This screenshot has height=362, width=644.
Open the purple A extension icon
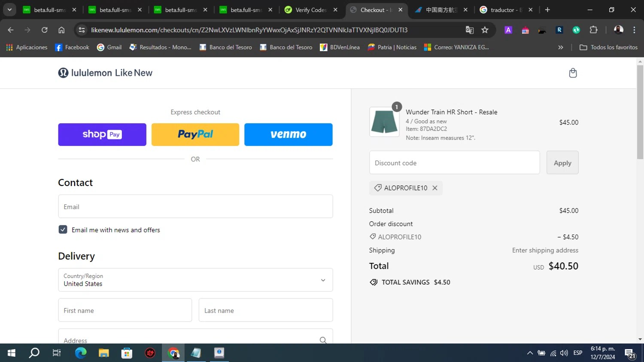click(x=508, y=30)
